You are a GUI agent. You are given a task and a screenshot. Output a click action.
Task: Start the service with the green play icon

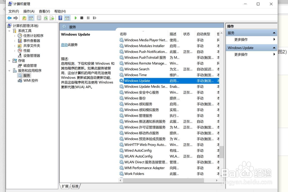click(75, 18)
